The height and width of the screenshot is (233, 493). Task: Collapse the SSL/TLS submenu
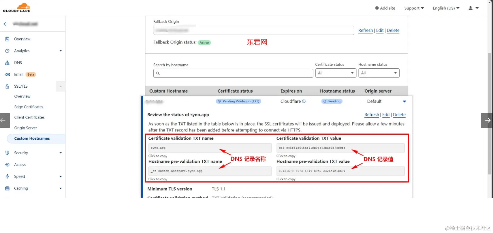(x=61, y=86)
